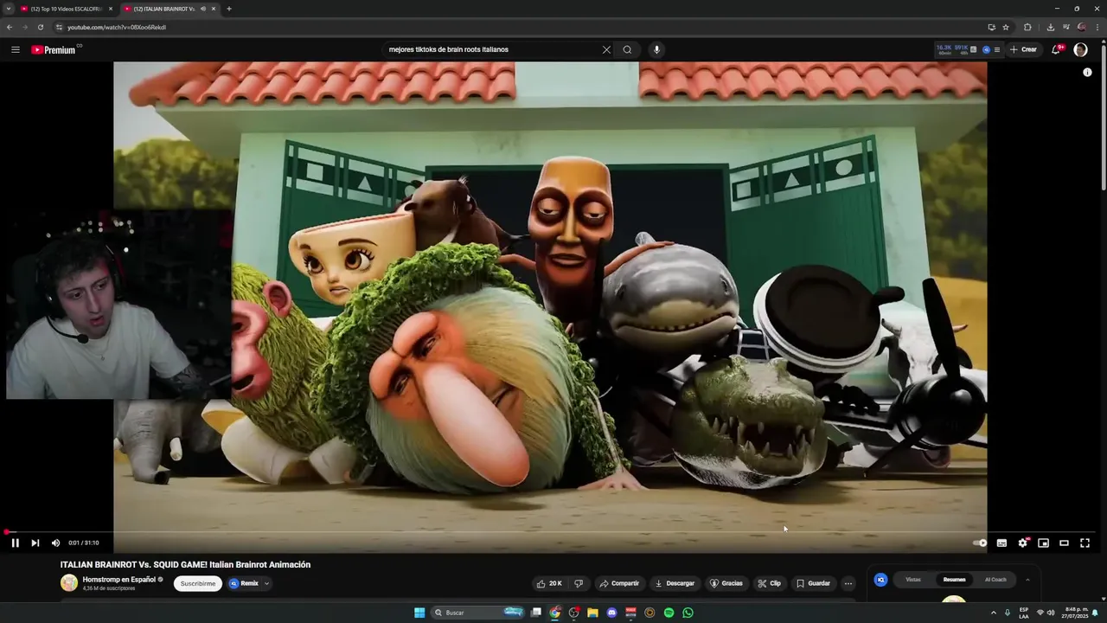
Task: Open the tab search dropdown arrow
Action: coord(9,9)
